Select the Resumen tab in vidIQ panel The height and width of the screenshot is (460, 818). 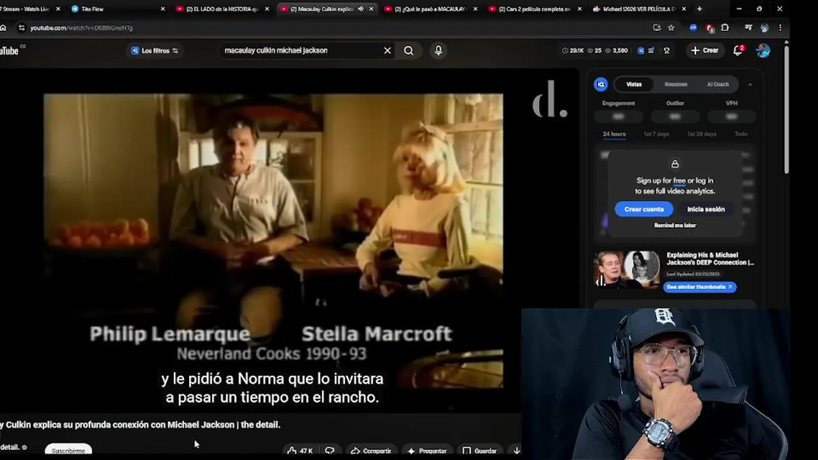(675, 84)
